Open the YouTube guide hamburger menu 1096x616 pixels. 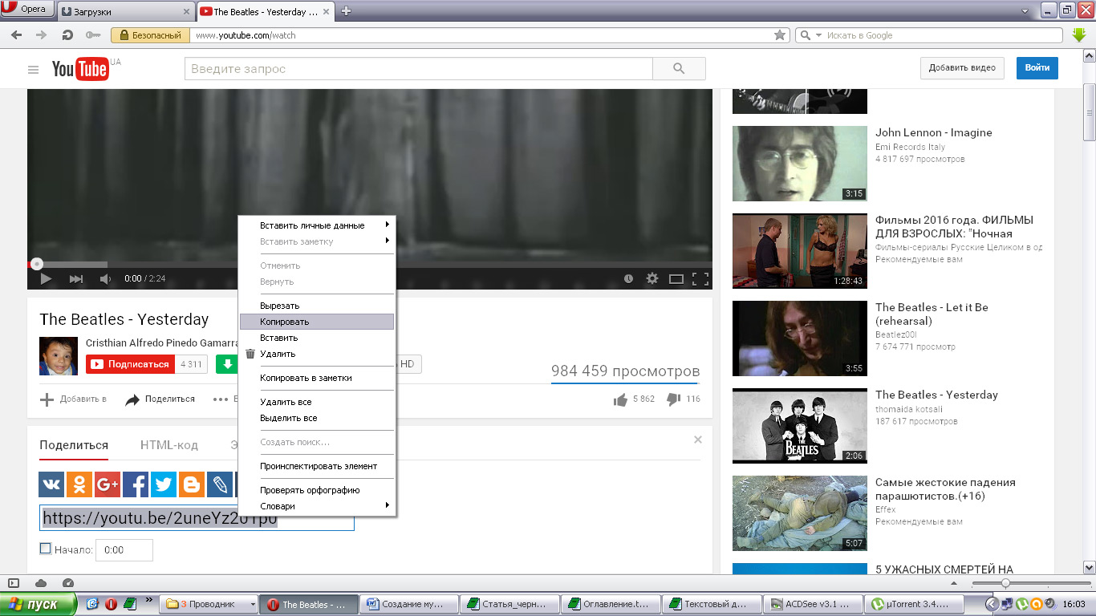coord(33,70)
